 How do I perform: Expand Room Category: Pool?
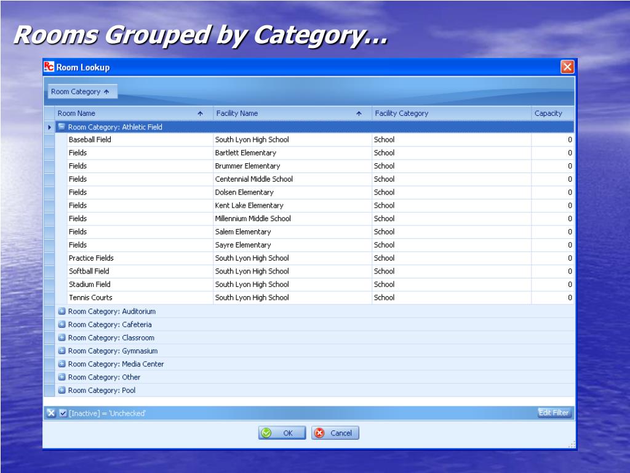62,390
